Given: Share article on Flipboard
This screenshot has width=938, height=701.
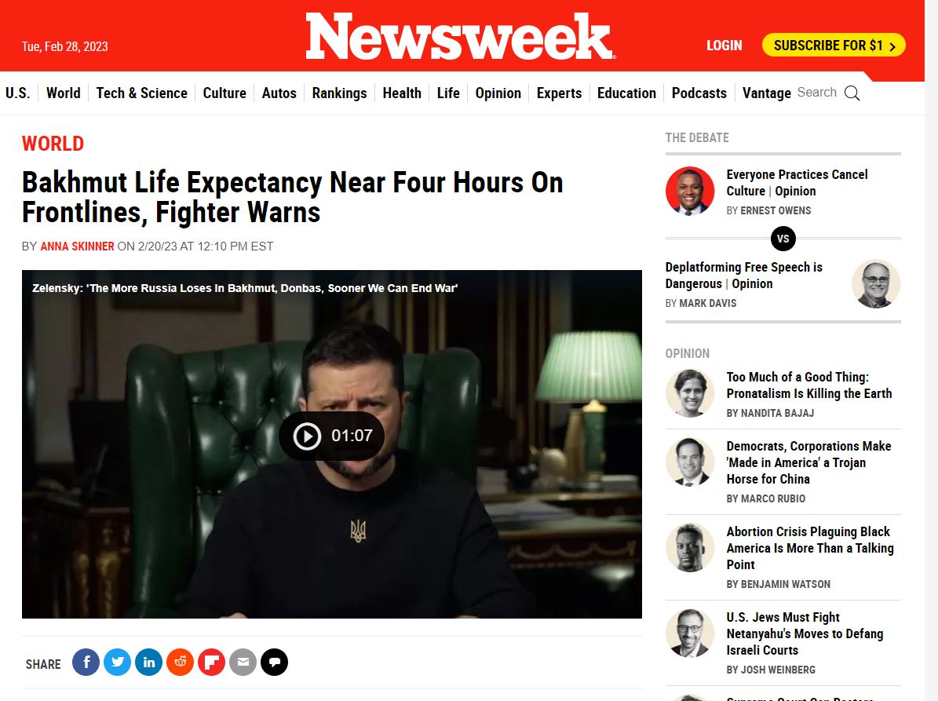Looking at the screenshot, I should click(x=211, y=662).
